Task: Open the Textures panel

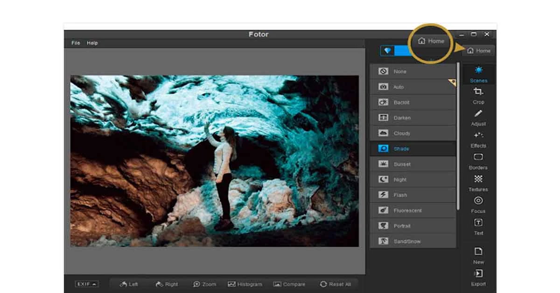Action: [x=478, y=183]
